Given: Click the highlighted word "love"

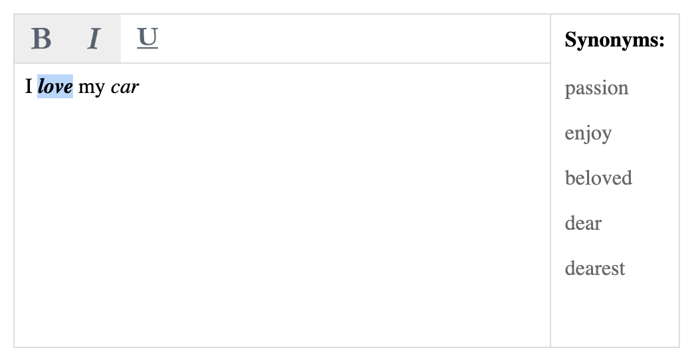Looking at the screenshot, I should [x=55, y=87].
